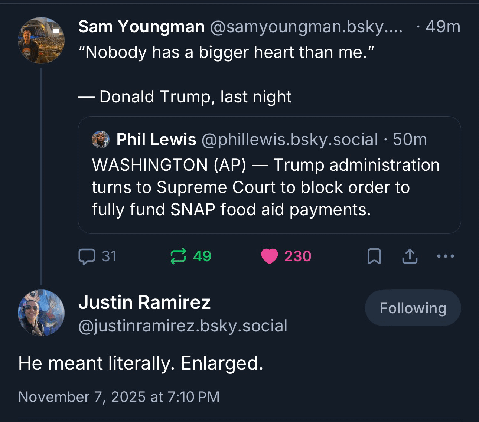Open Justin Ramirez's profile picture

[41, 313]
